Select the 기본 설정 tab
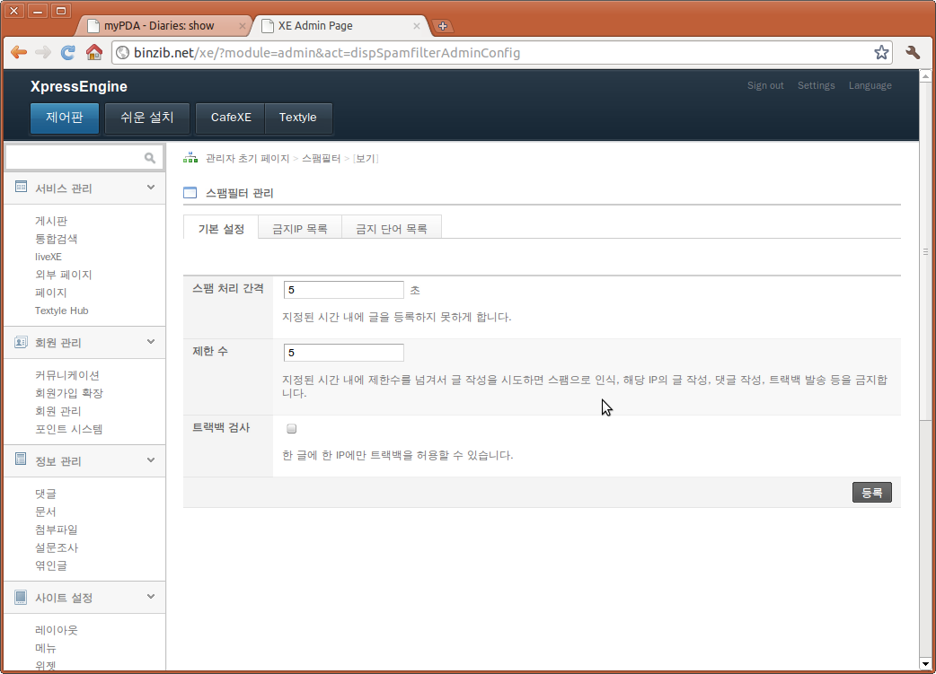Image resolution: width=936 pixels, height=674 pixels. pyautogui.click(x=221, y=229)
